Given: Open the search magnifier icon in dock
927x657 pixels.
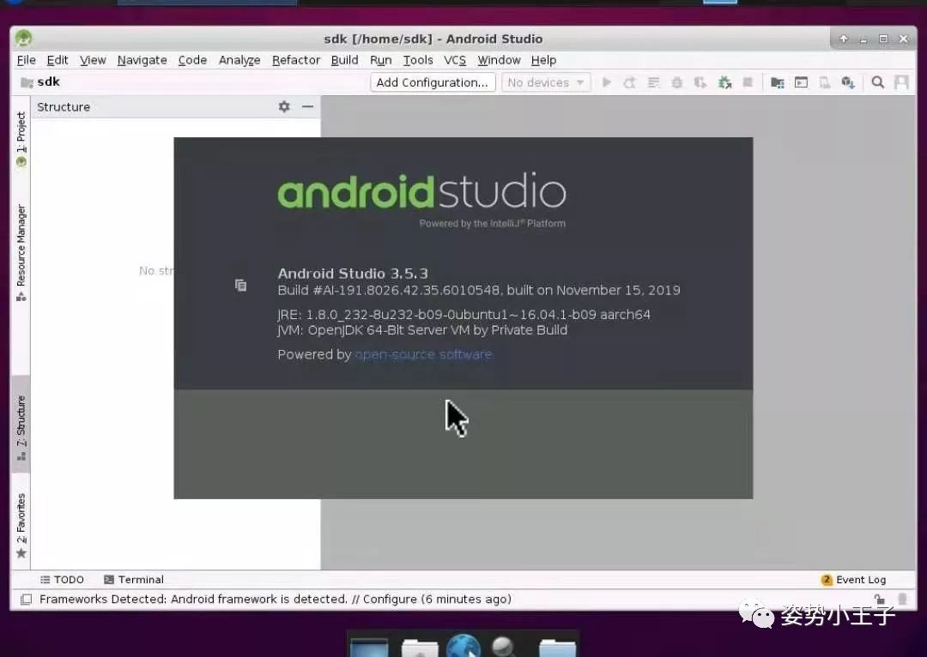Looking at the screenshot, I should 505,647.
